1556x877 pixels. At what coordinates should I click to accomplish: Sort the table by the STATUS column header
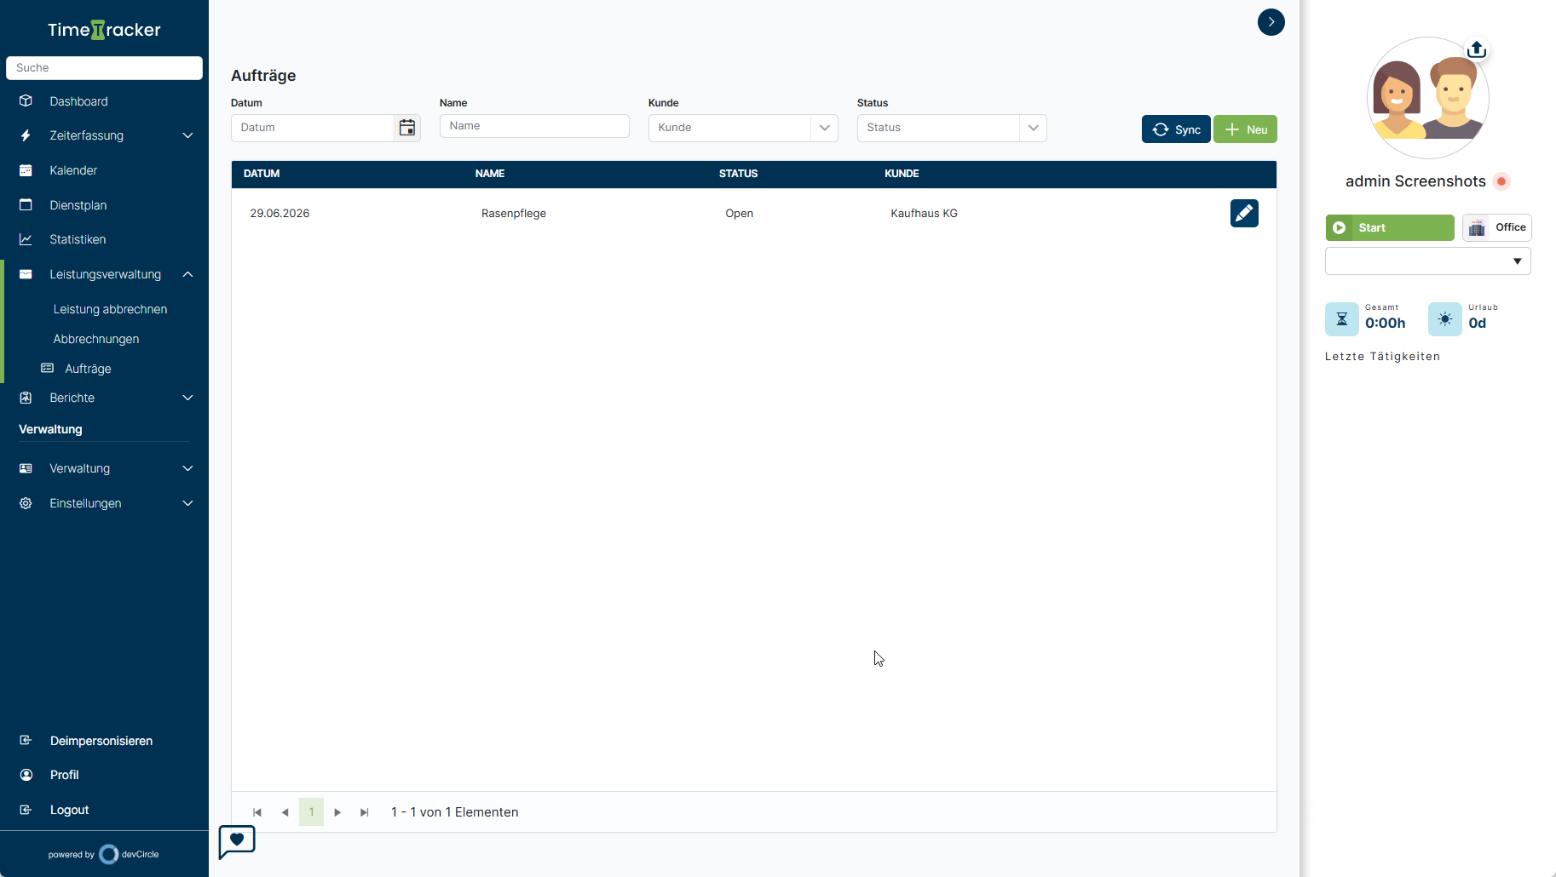738,174
